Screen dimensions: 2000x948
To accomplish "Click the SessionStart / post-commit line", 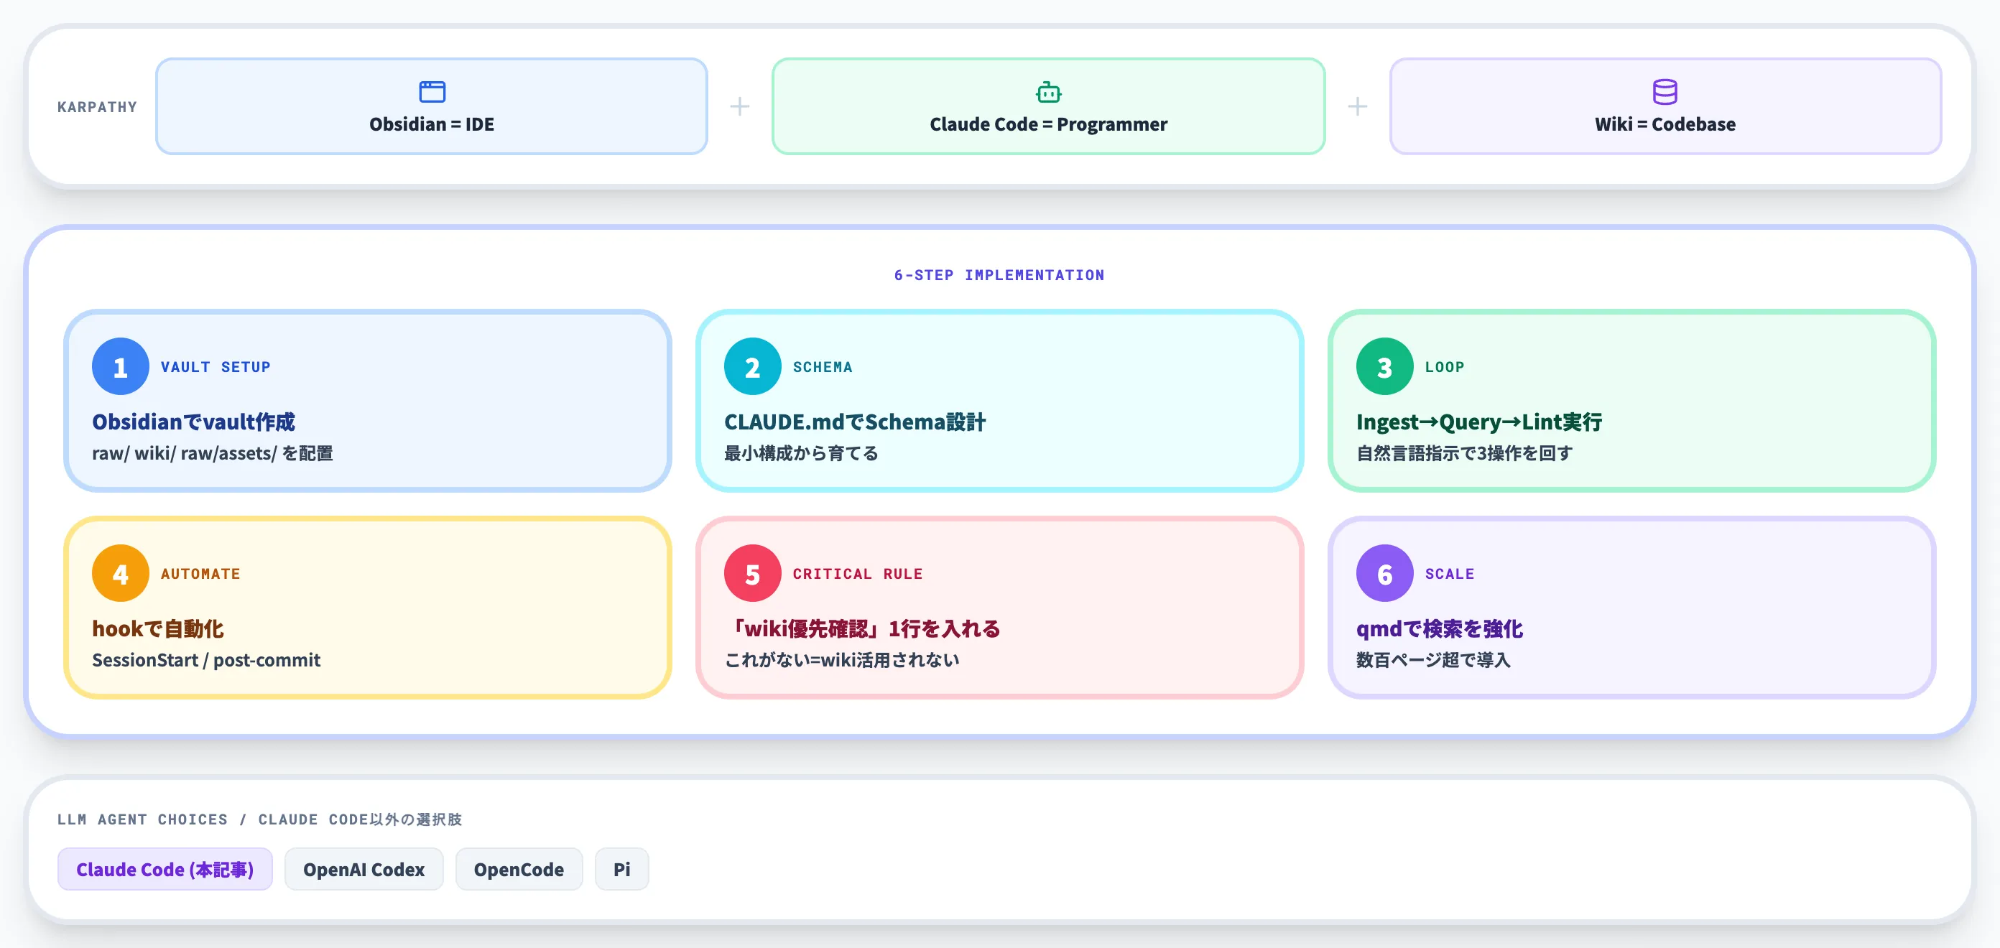I will [205, 660].
